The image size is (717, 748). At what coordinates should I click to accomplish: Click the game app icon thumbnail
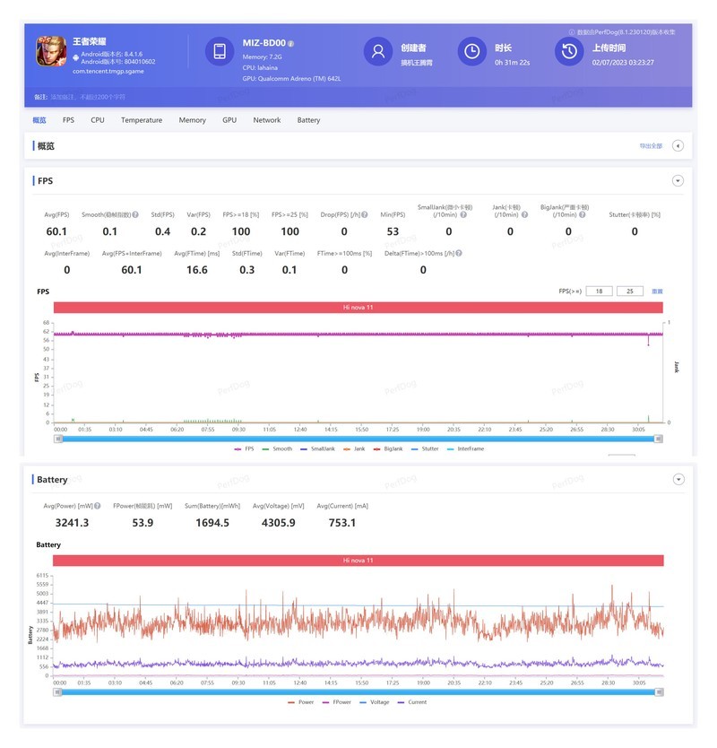tap(51, 51)
